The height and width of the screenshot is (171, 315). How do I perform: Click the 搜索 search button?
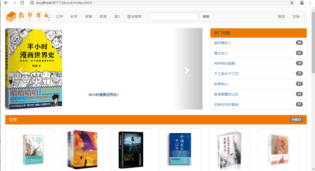coord(206,17)
